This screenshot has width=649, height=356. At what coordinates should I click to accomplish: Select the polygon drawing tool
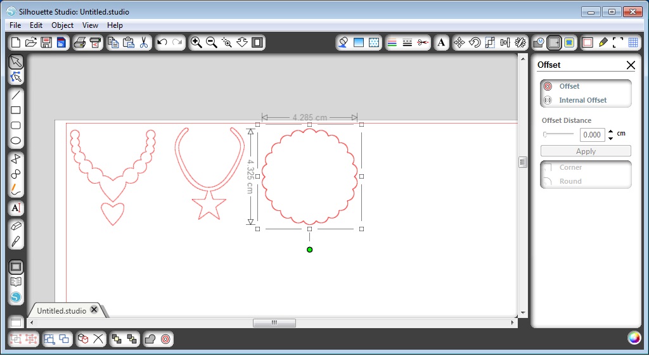(16, 159)
